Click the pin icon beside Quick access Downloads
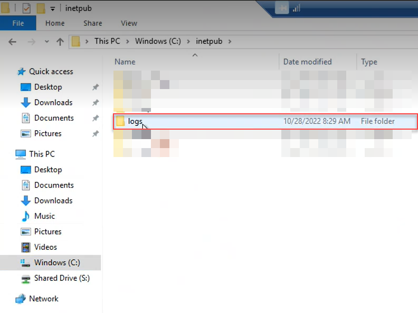This screenshot has height=313, width=418. tap(95, 103)
